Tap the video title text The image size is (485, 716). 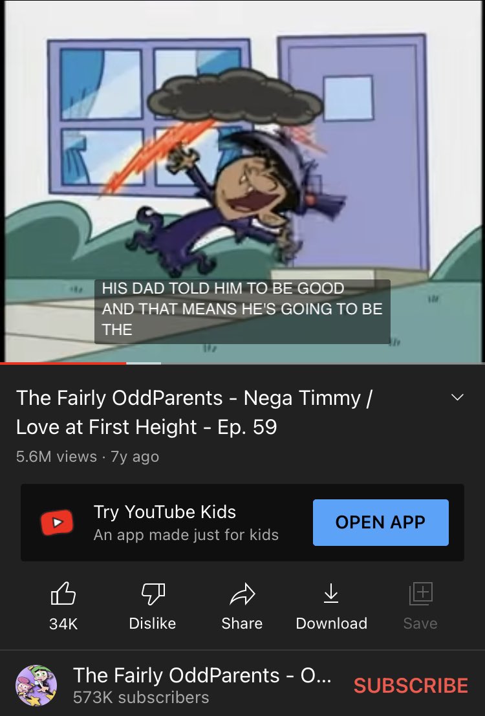tap(194, 413)
